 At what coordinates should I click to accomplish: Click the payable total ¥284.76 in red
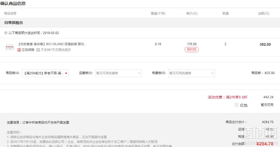point(265,144)
